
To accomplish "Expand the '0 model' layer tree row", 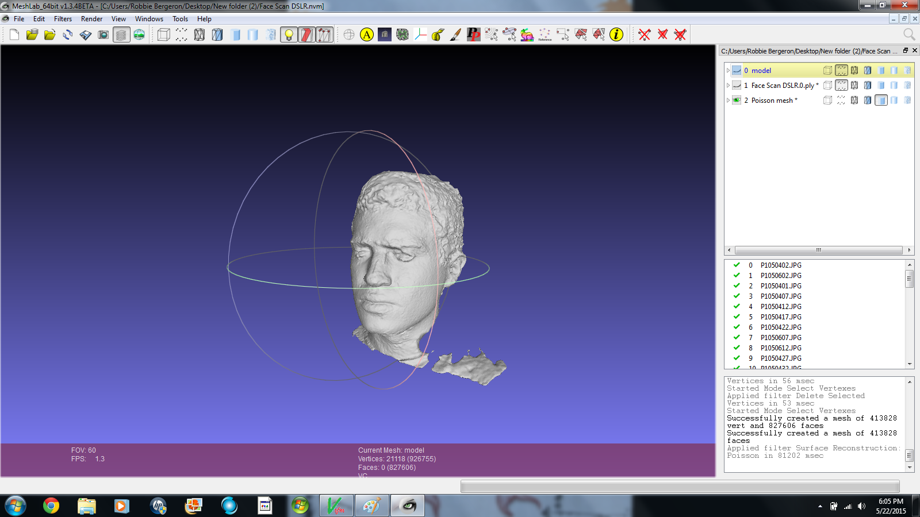I will tap(728, 71).
